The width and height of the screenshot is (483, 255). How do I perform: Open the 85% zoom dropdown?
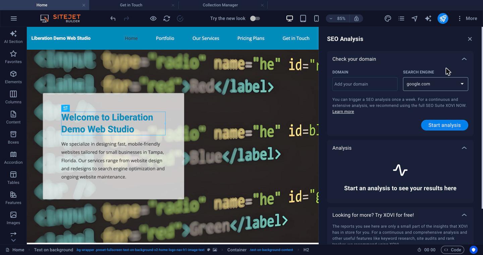point(338,18)
